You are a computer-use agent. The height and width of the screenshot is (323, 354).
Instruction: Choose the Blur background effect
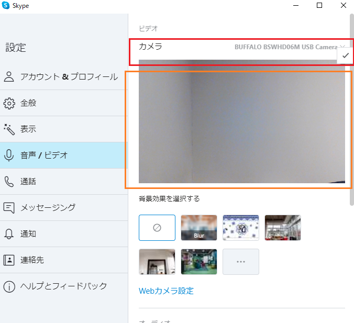[199, 228]
